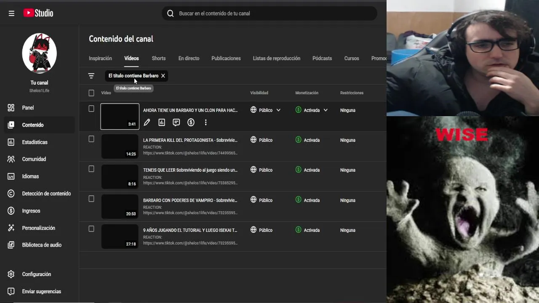Image resolution: width=539 pixels, height=303 pixels.
Task: Click Configuración gear icon
Action: coord(11,274)
